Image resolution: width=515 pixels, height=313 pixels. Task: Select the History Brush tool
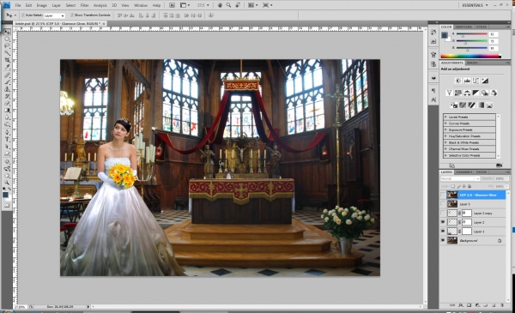tap(7, 96)
